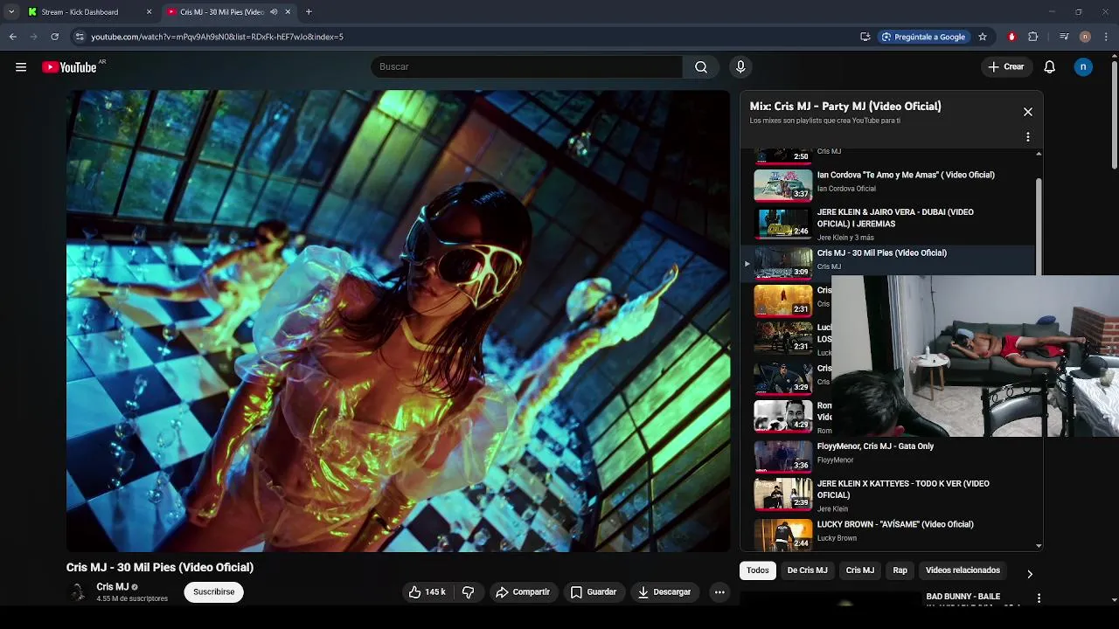
Task: Mute the audio icon on the YouTube tab
Action: click(x=274, y=12)
